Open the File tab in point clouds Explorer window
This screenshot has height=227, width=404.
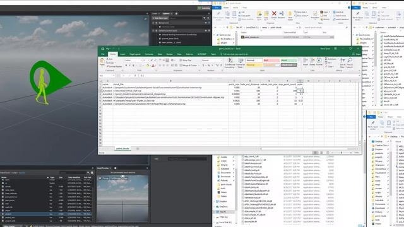(x=217, y=8)
